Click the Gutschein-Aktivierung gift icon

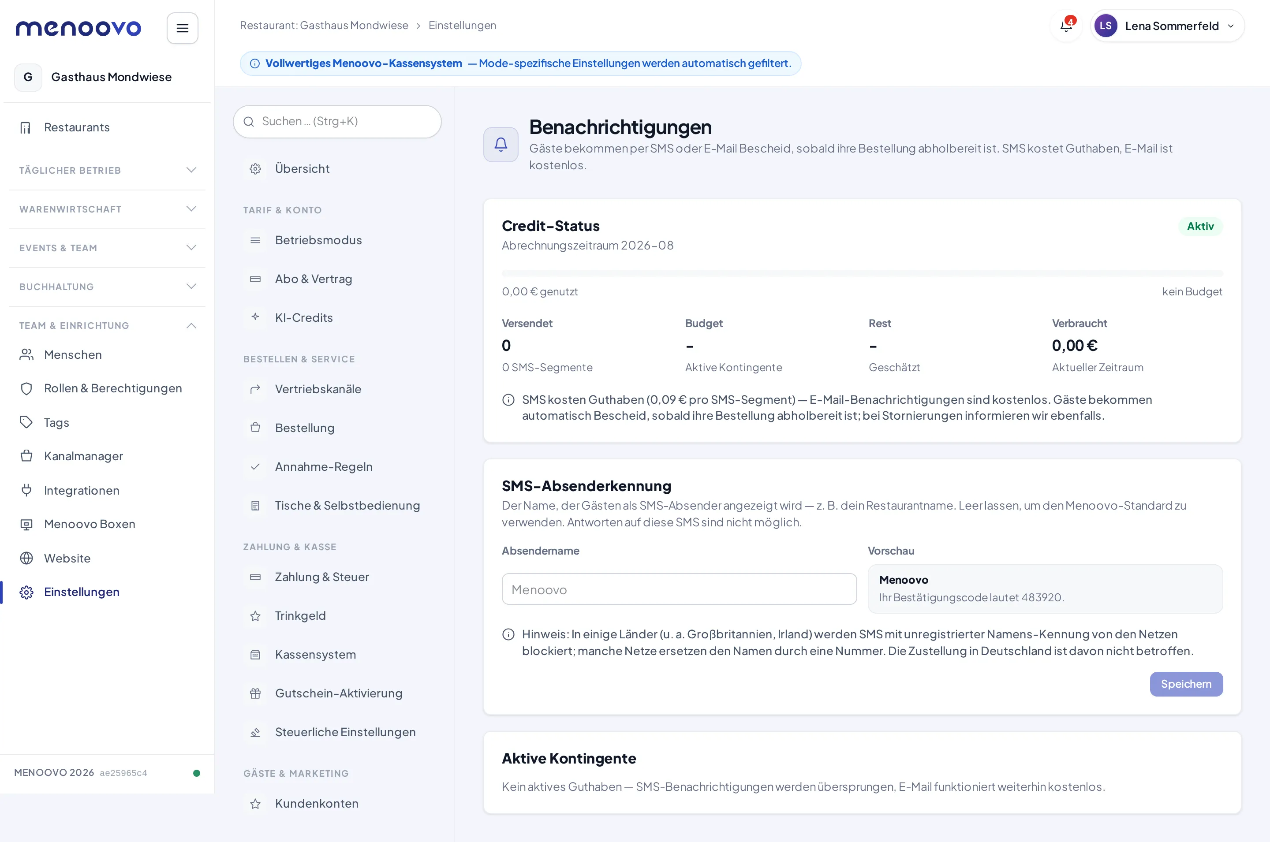[x=255, y=693]
